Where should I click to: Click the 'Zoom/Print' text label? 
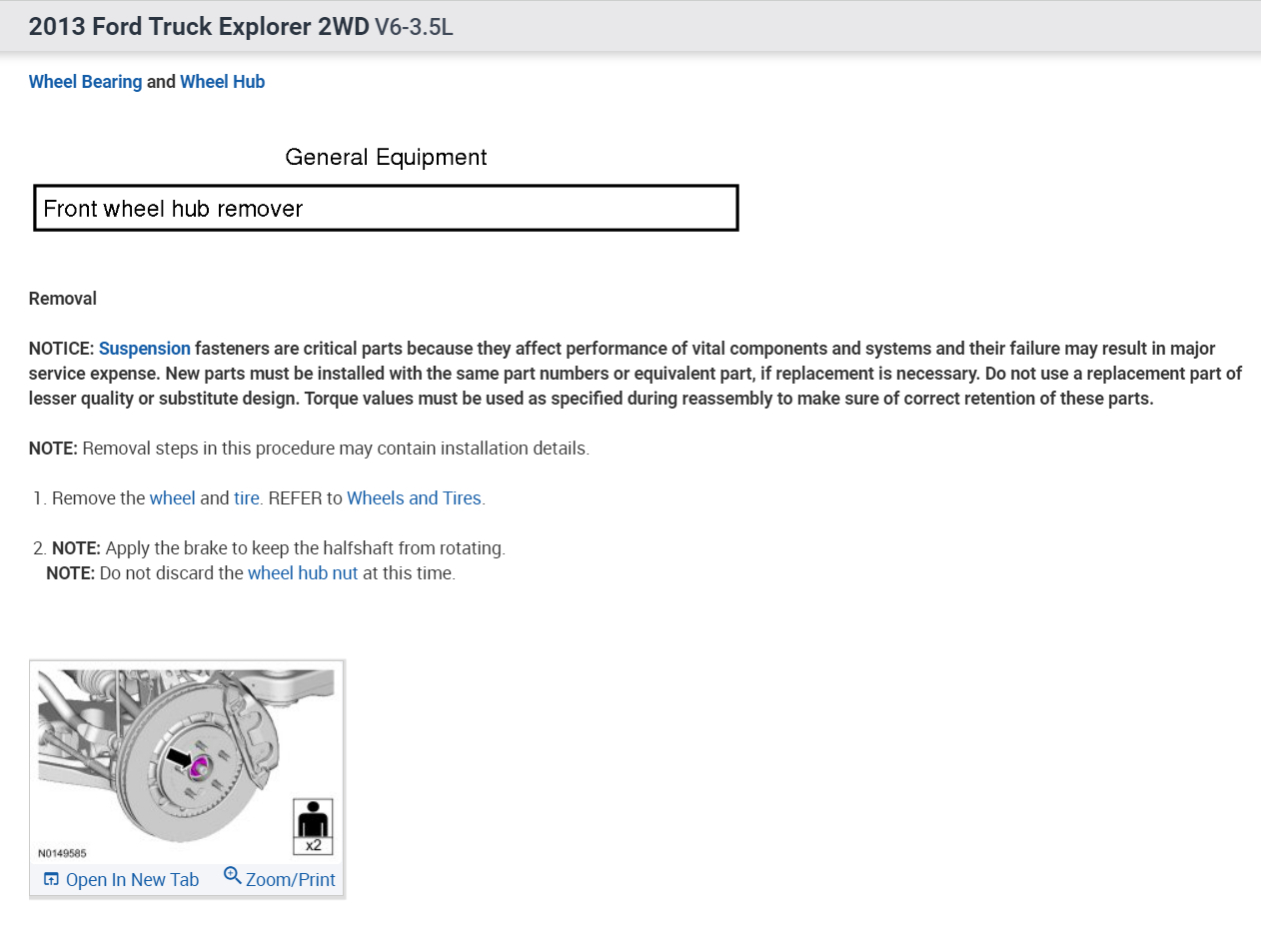[x=291, y=880]
